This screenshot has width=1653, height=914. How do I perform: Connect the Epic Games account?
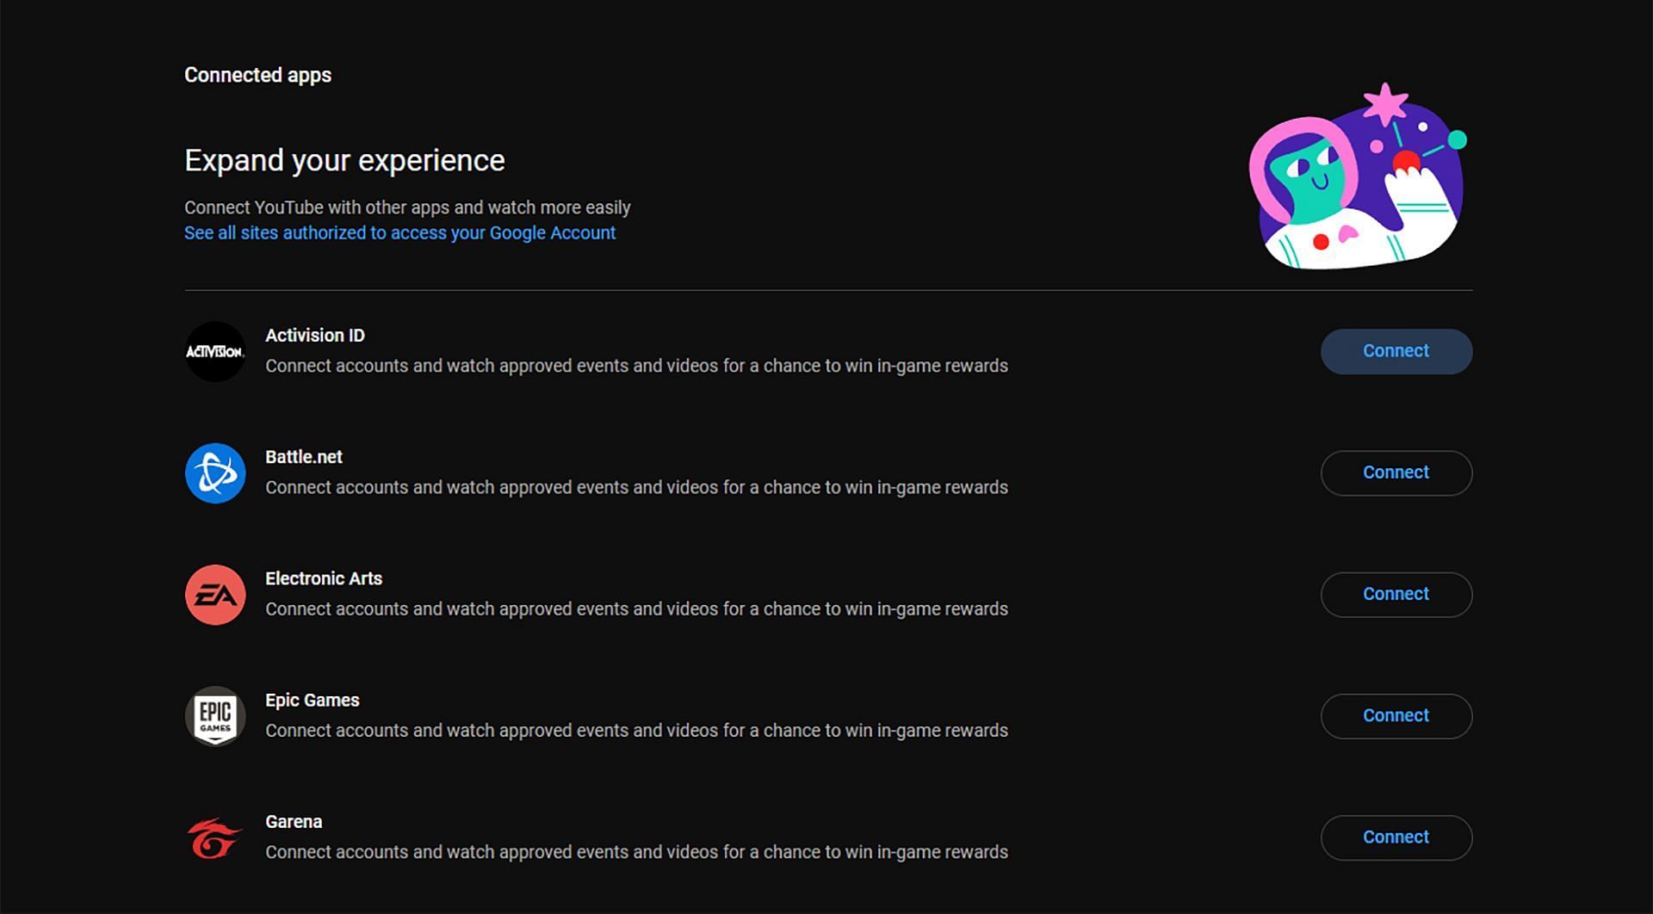point(1396,716)
